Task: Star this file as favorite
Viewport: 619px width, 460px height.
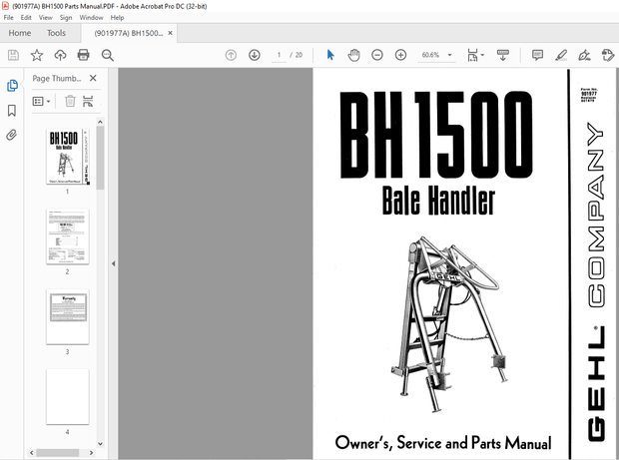Action: pos(37,55)
